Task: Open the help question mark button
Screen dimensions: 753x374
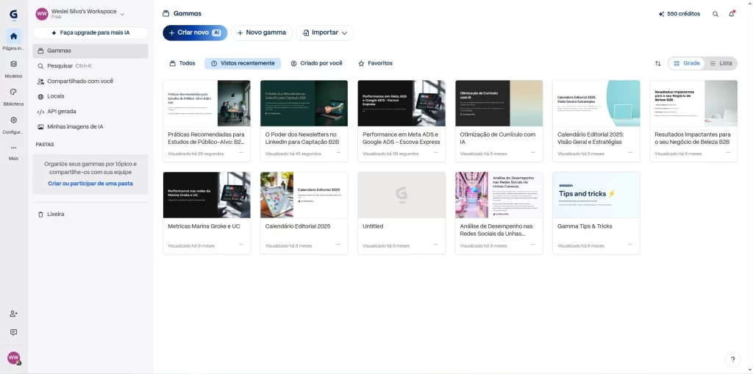Action: [x=732, y=359]
